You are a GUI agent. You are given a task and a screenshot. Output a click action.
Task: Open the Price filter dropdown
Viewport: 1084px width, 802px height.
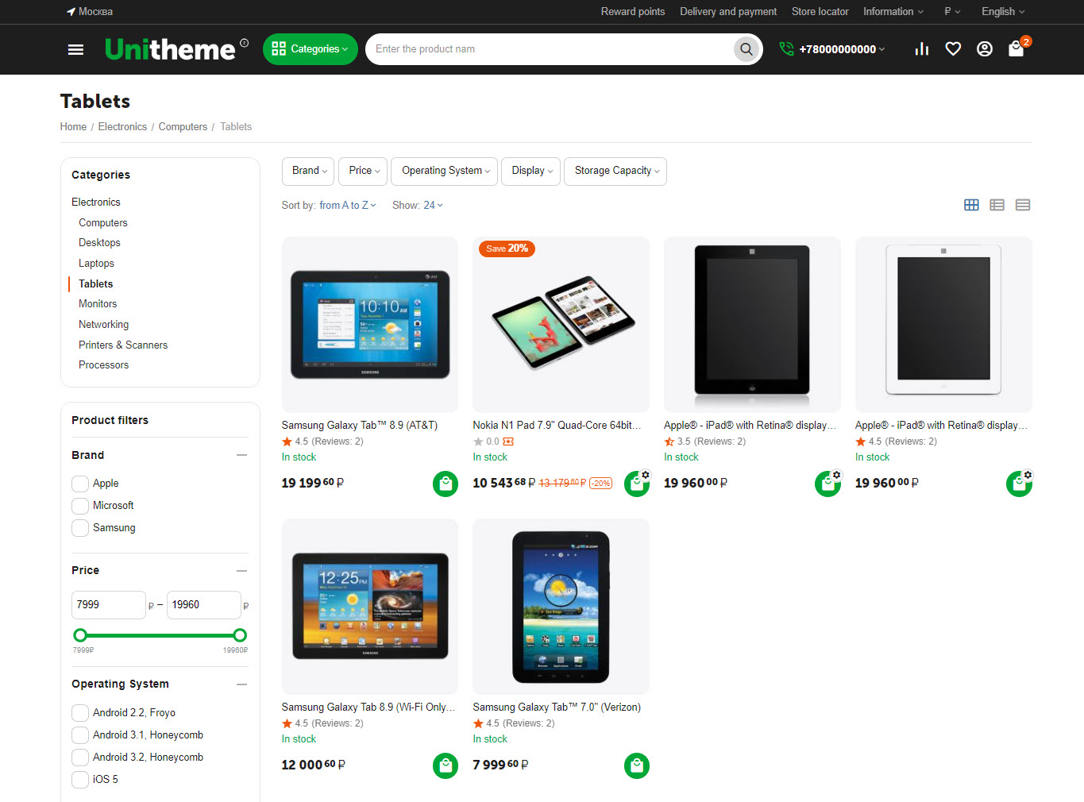(363, 172)
